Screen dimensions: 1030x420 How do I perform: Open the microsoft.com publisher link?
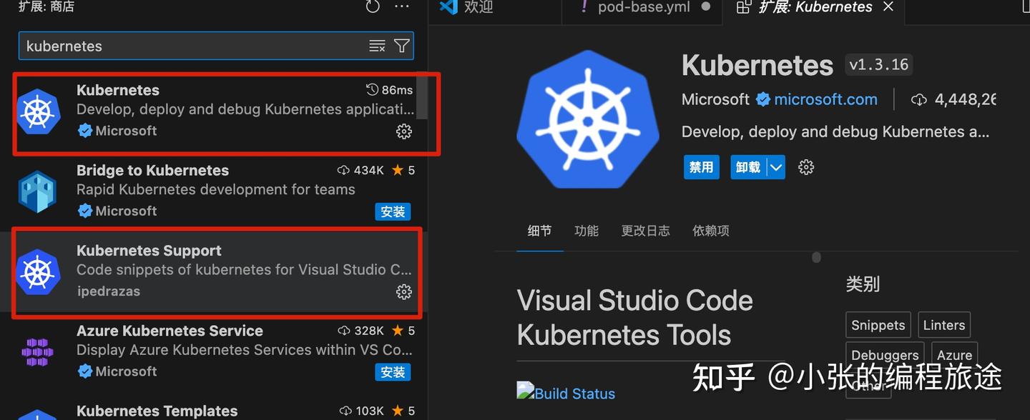coord(825,99)
